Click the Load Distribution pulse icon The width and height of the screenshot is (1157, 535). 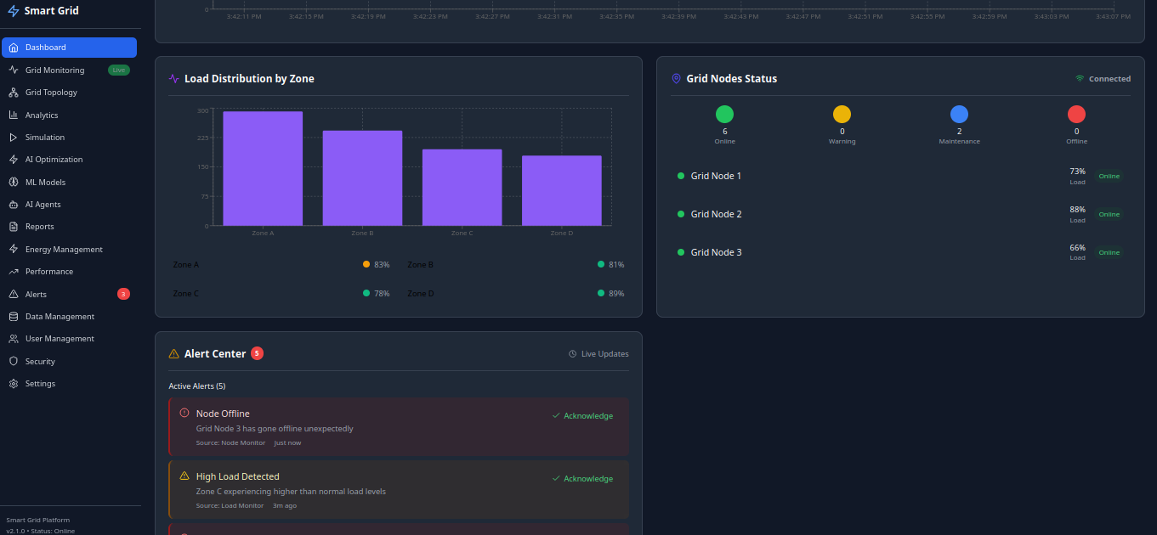pyautogui.click(x=174, y=79)
